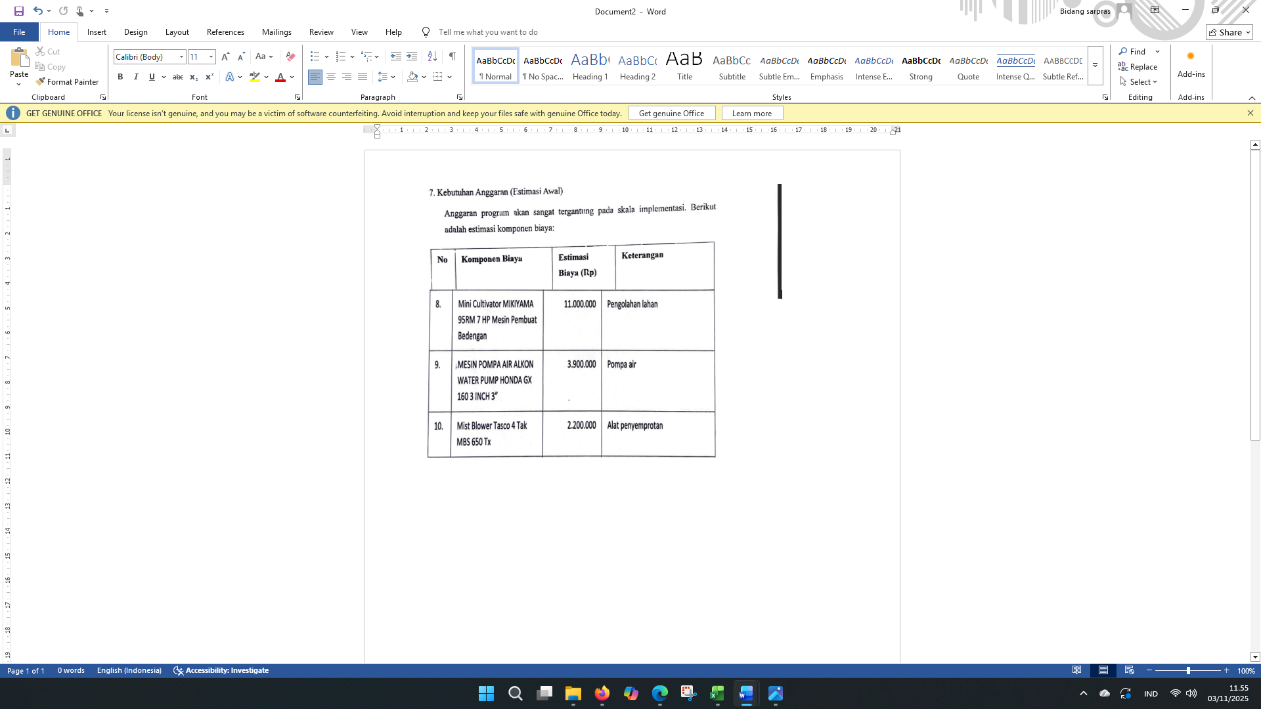
Task: Increase font size with Grow Font icon
Action: pyautogui.click(x=225, y=57)
